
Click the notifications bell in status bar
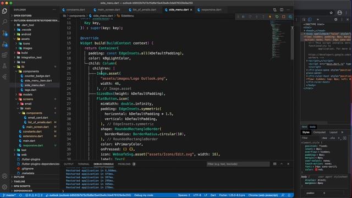tap(289, 195)
